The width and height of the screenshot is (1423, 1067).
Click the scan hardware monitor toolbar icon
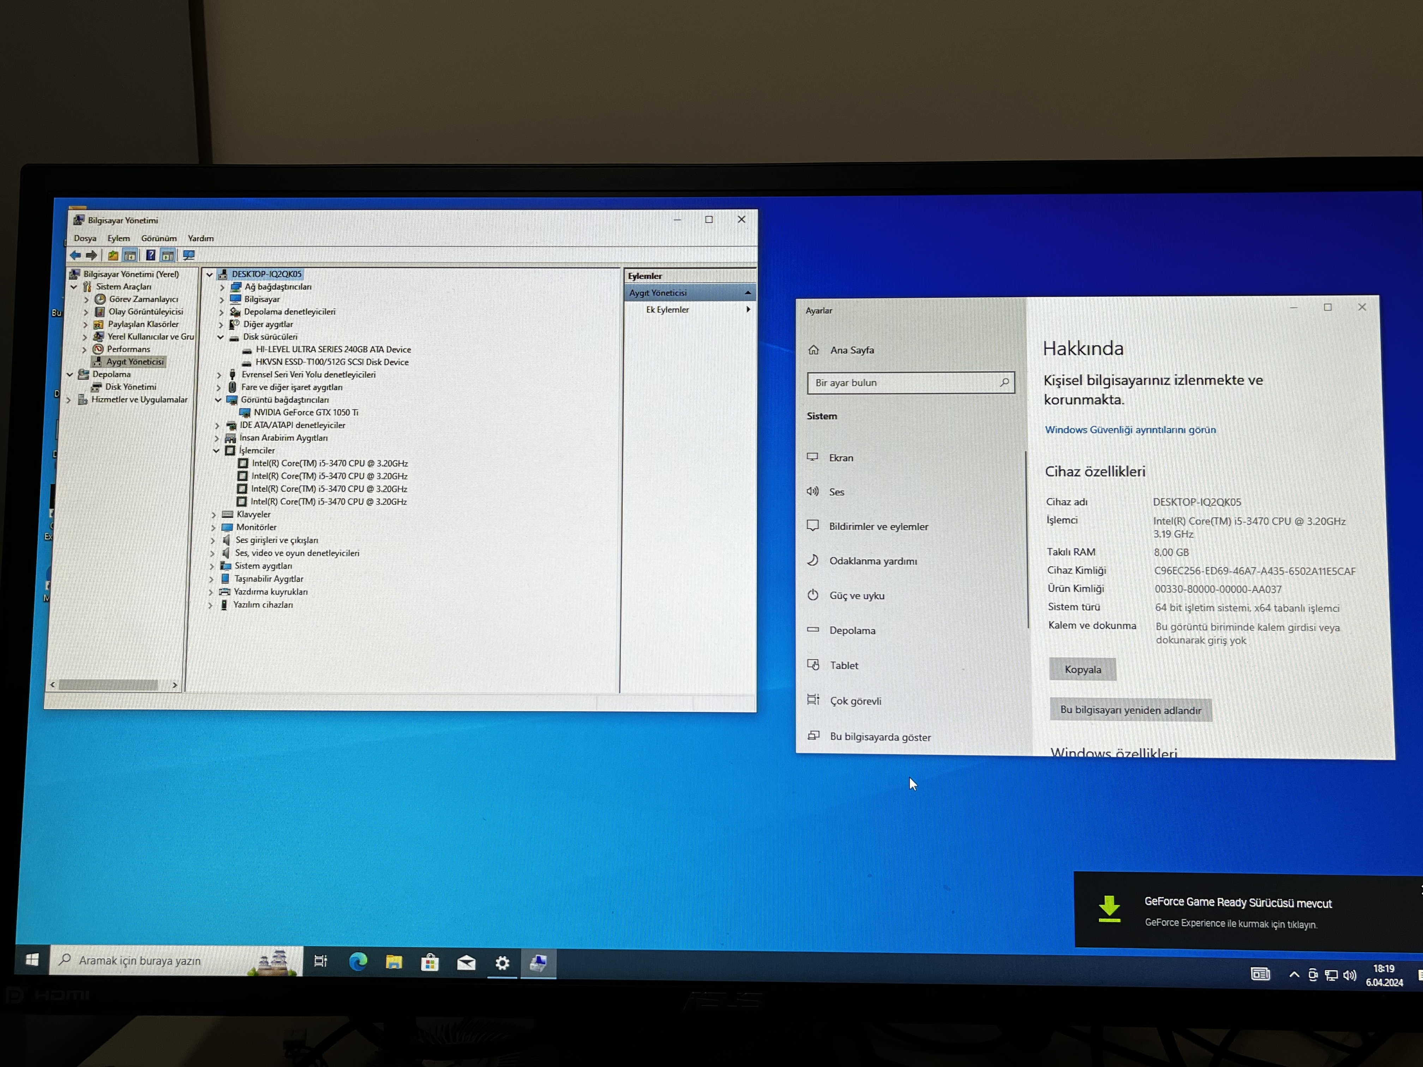click(x=188, y=255)
